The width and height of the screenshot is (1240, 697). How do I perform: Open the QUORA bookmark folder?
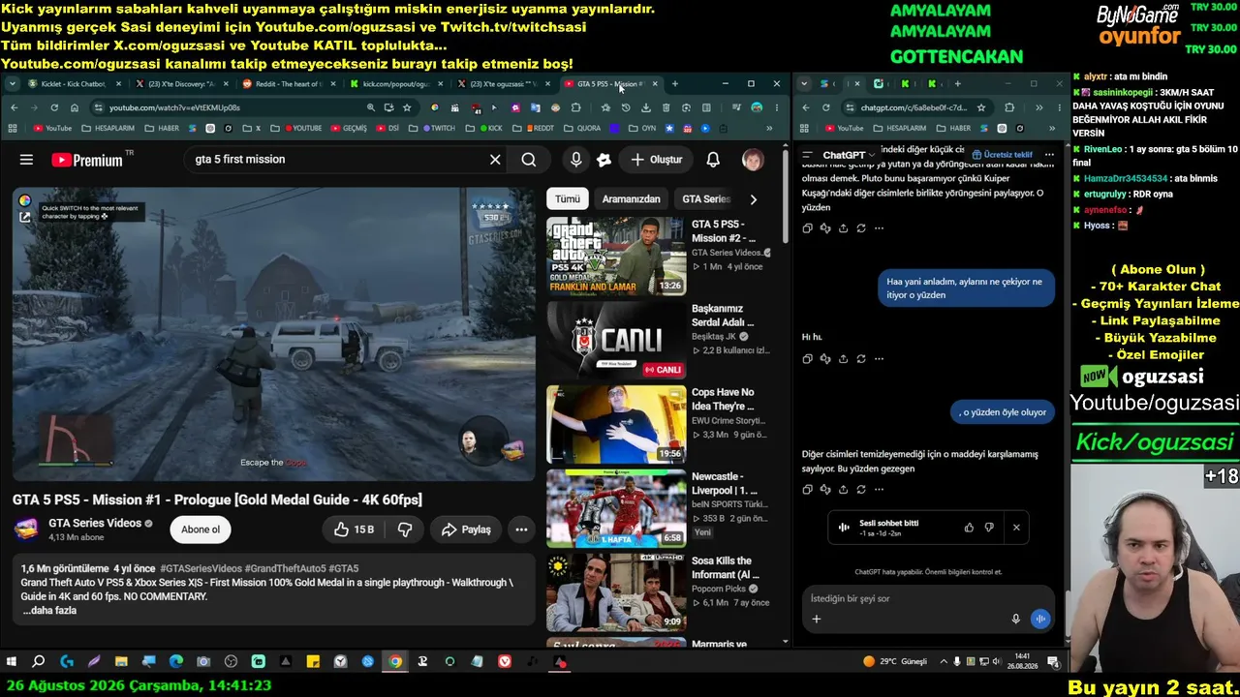click(x=583, y=128)
